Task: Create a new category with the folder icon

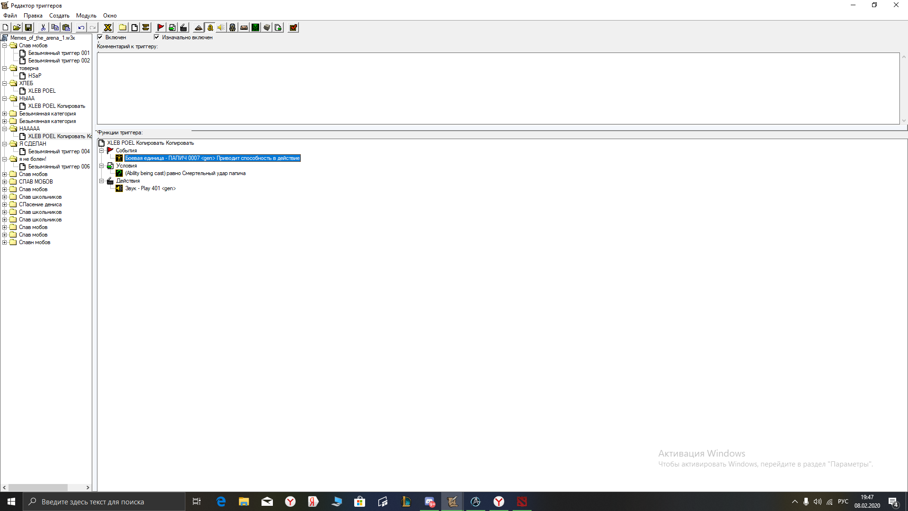Action: pos(122,27)
